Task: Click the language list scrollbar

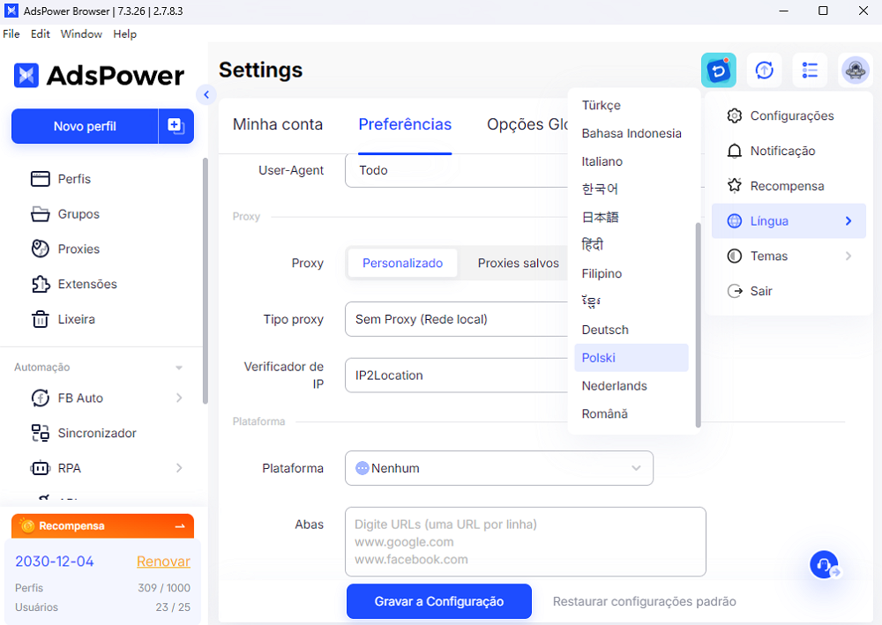Action: coord(698,325)
